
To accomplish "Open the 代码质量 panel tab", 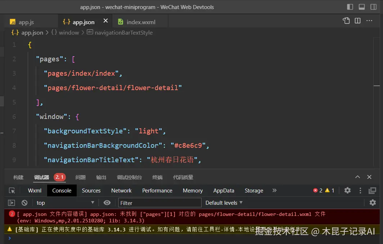I will coord(183,177).
